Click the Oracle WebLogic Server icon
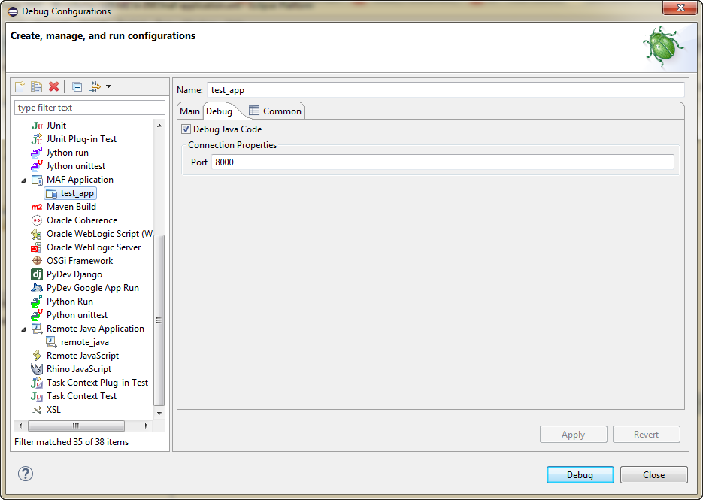Viewport: 703px width, 500px height. [37, 247]
